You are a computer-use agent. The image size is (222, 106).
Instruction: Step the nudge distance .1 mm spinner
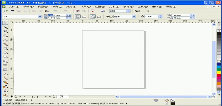tap(160, 16)
